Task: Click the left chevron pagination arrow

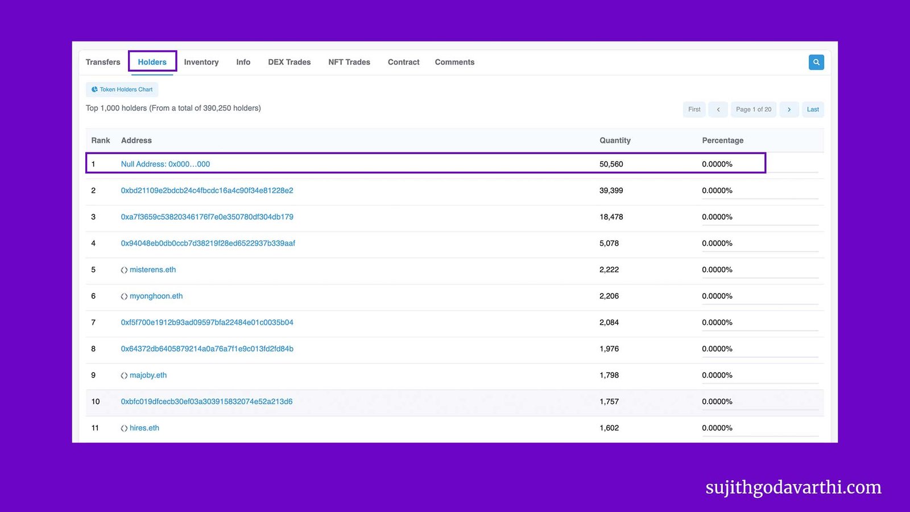Action: pos(718,109)
